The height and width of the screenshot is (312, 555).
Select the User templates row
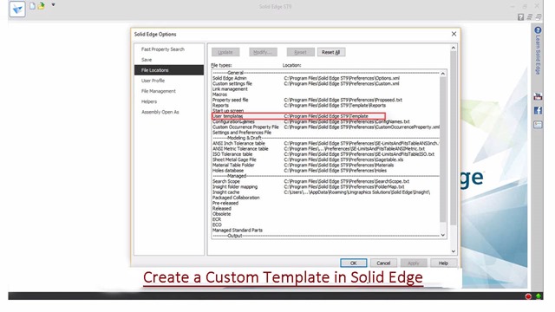coord(326,116)
